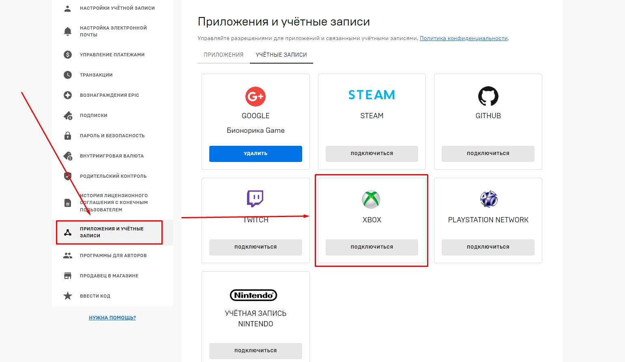
Task: Click the XBOX card title text
Action: tap(372, 220)
